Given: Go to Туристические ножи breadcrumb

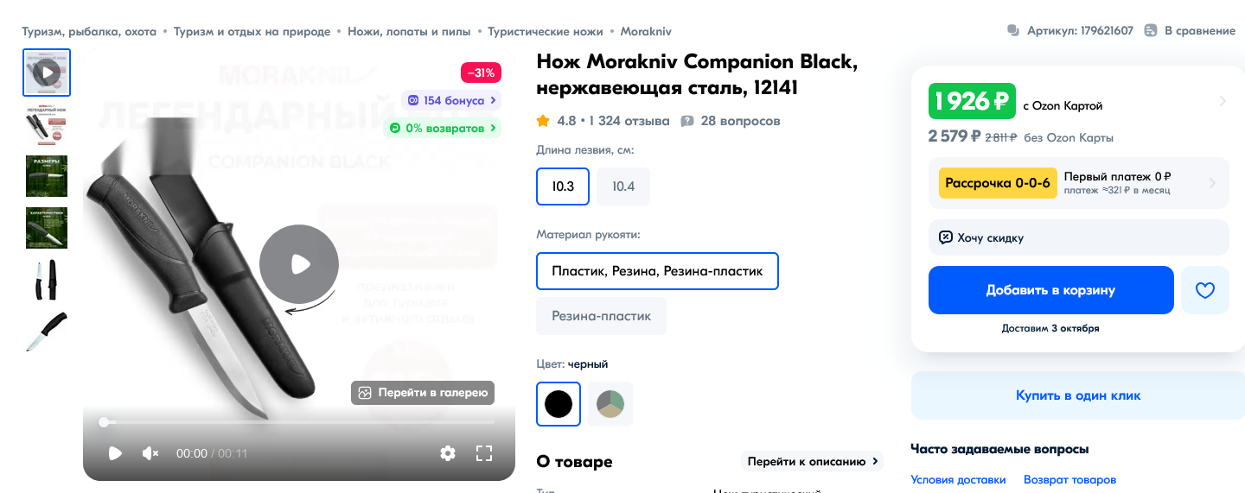Looking at the screenshot, I should (x=545, y=31).
